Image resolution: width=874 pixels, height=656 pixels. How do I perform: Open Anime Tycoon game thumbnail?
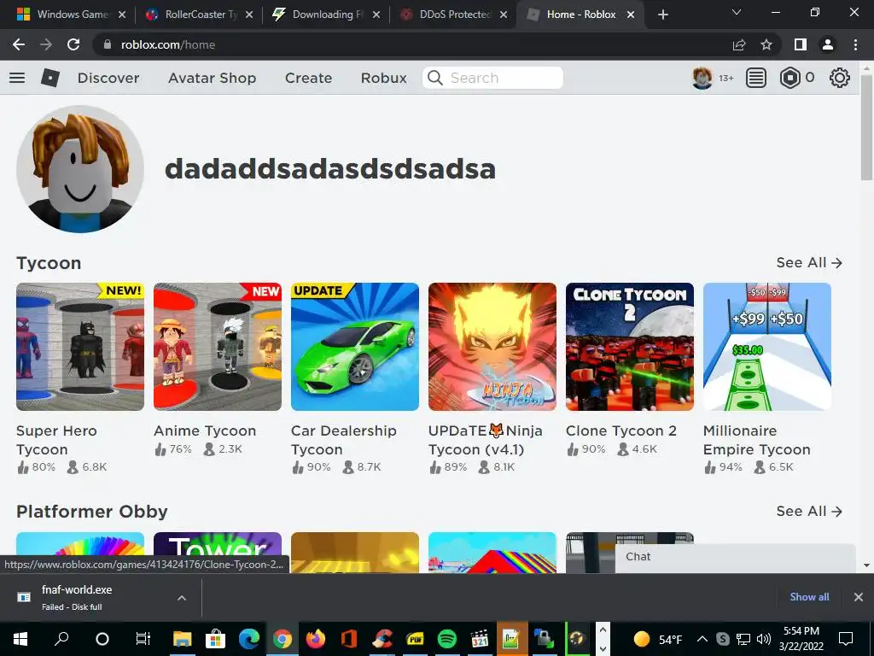tap(218, 347)
